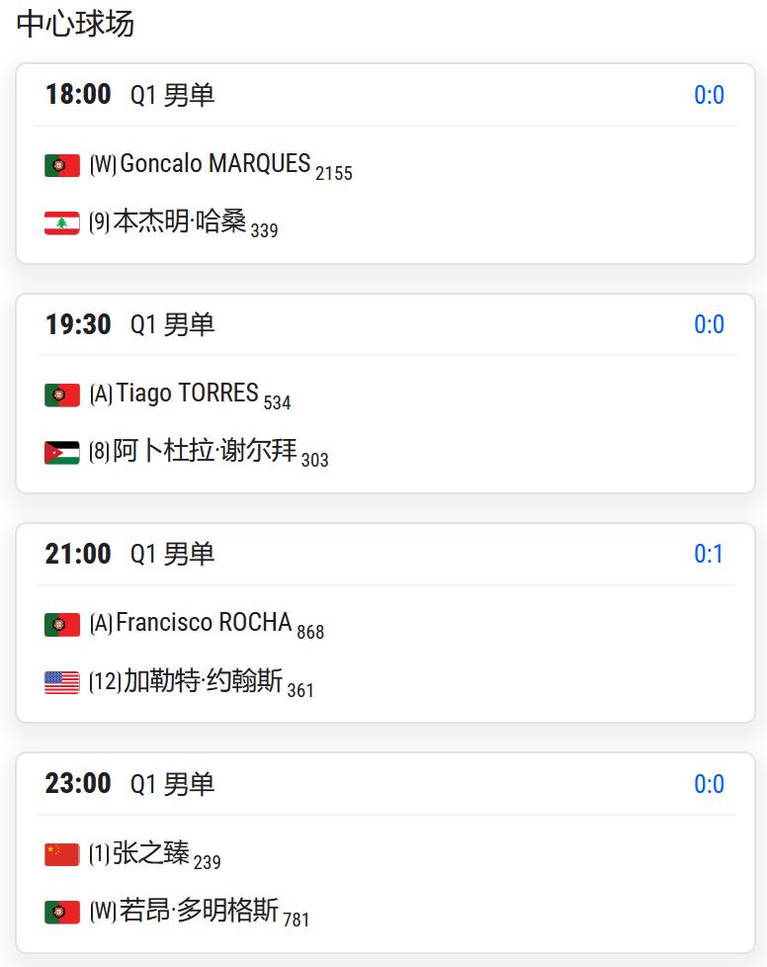Click Portugal flag beside Goncalo MARQUES
Image resolution: width=767 pixels, height=967 pixels.
tap(62, 165)
